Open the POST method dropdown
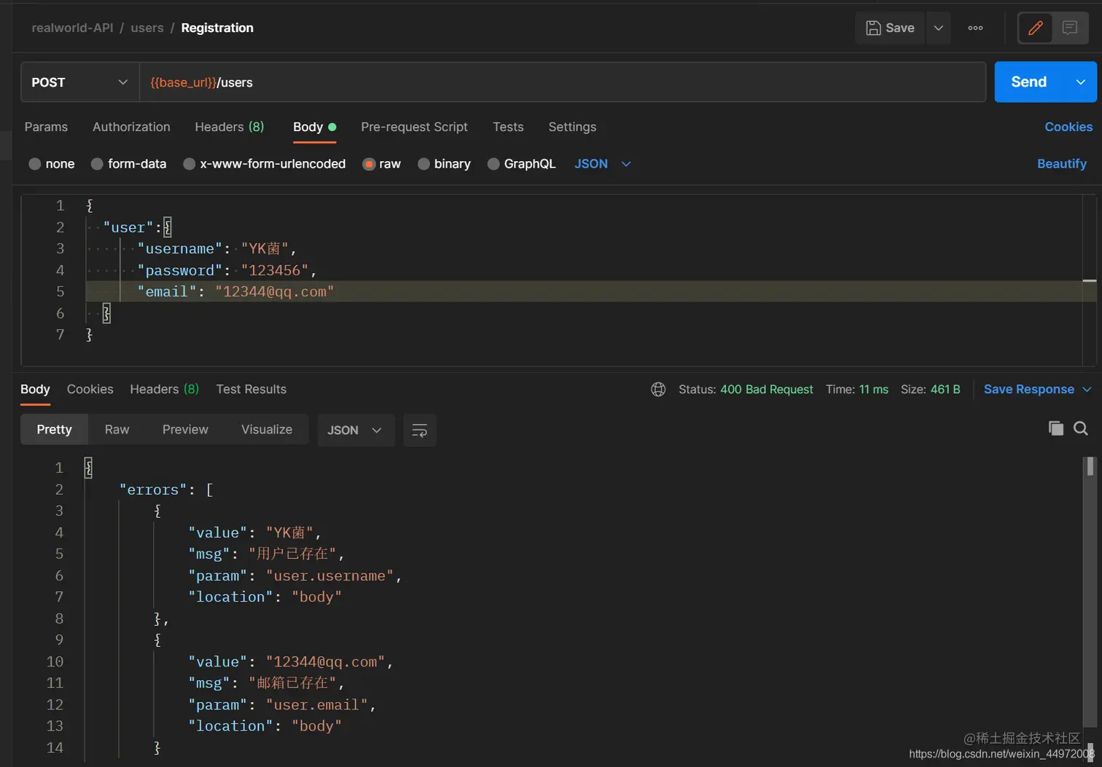 [x=79, y=82]
